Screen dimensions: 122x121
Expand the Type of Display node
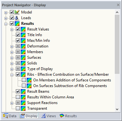(12, 69)
